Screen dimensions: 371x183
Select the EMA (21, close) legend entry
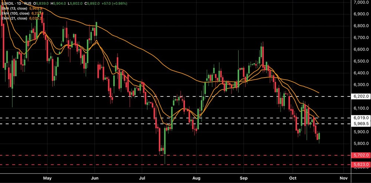tap(22, 18)
